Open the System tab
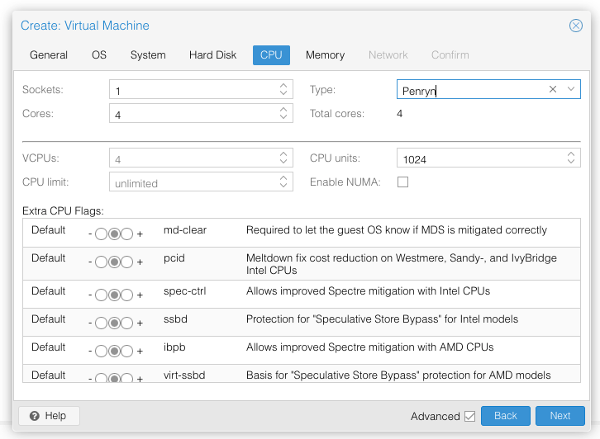Viewport: 600px width, 439px height. pyautogui.click(x=148, y=55)
